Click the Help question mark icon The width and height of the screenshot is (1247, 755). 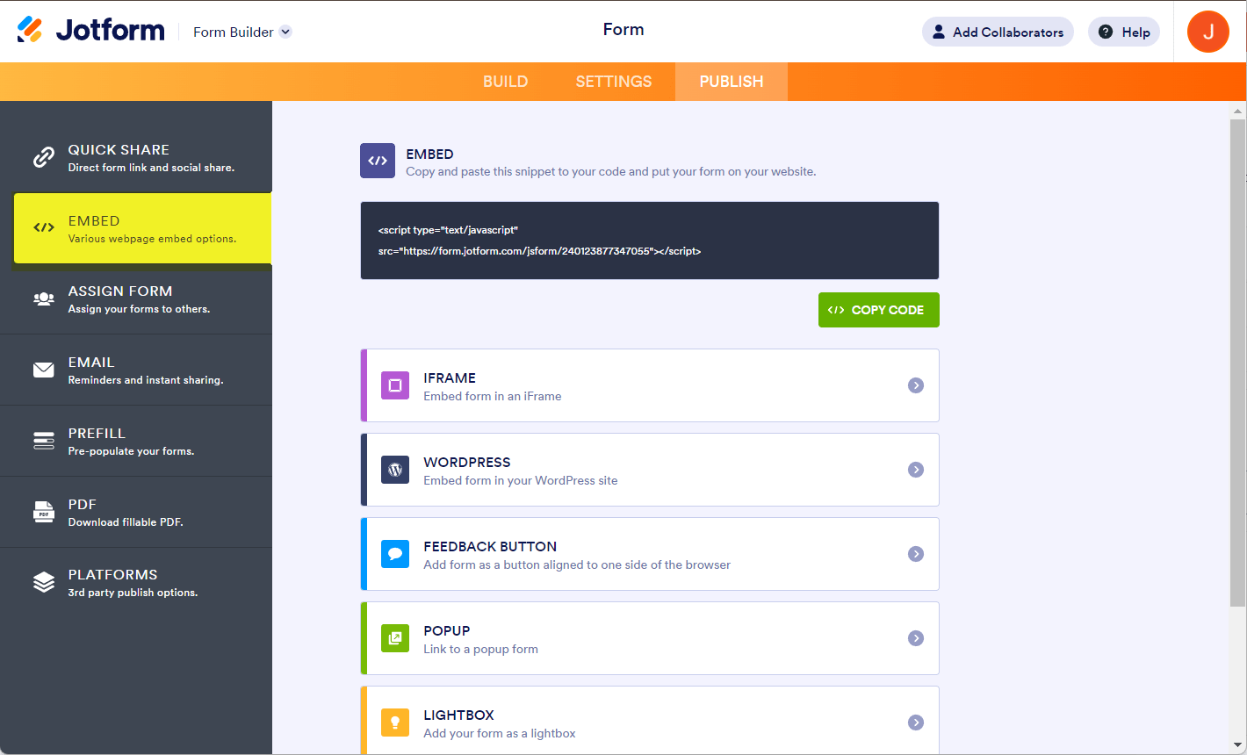click(1106, 32)
